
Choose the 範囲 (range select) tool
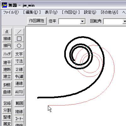click(x=19, y=103)
